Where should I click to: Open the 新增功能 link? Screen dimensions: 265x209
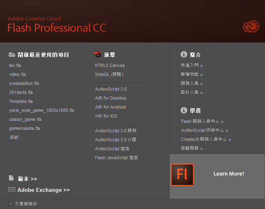point(192,74)
